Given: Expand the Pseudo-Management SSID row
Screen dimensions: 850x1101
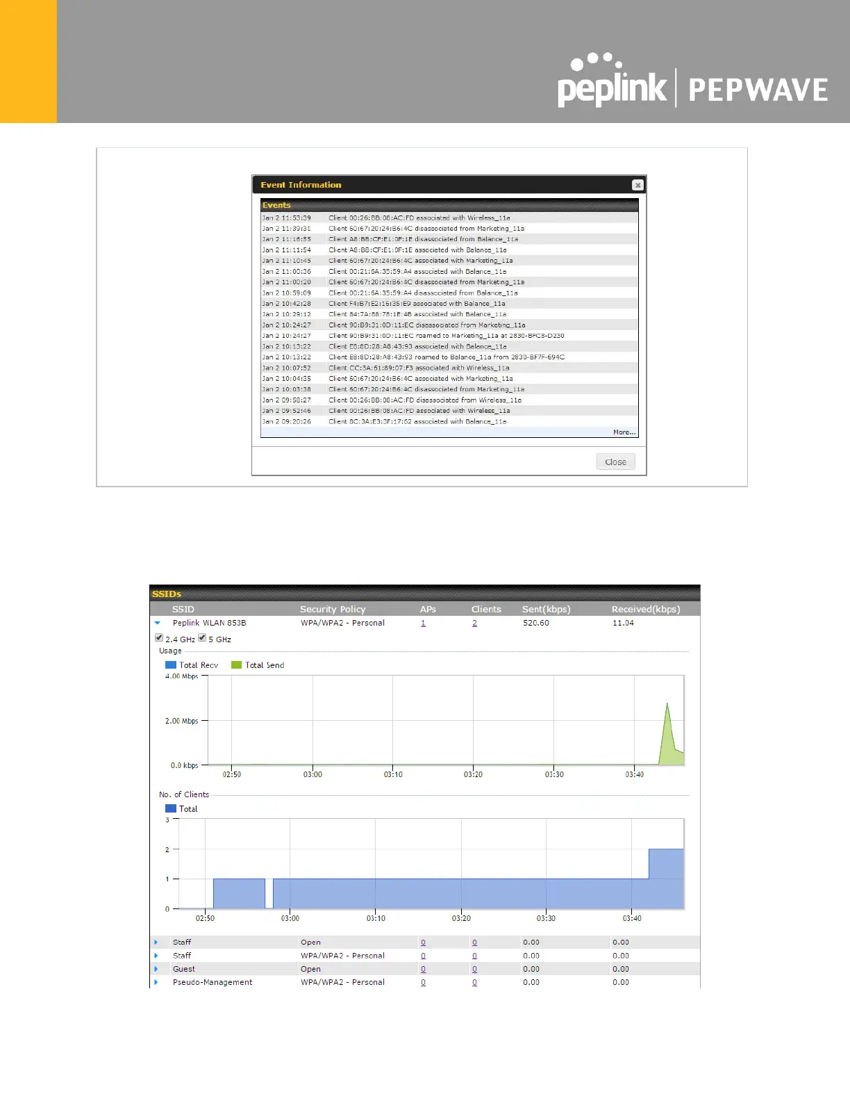Looking at the screenshot, I should pos(156,982).
